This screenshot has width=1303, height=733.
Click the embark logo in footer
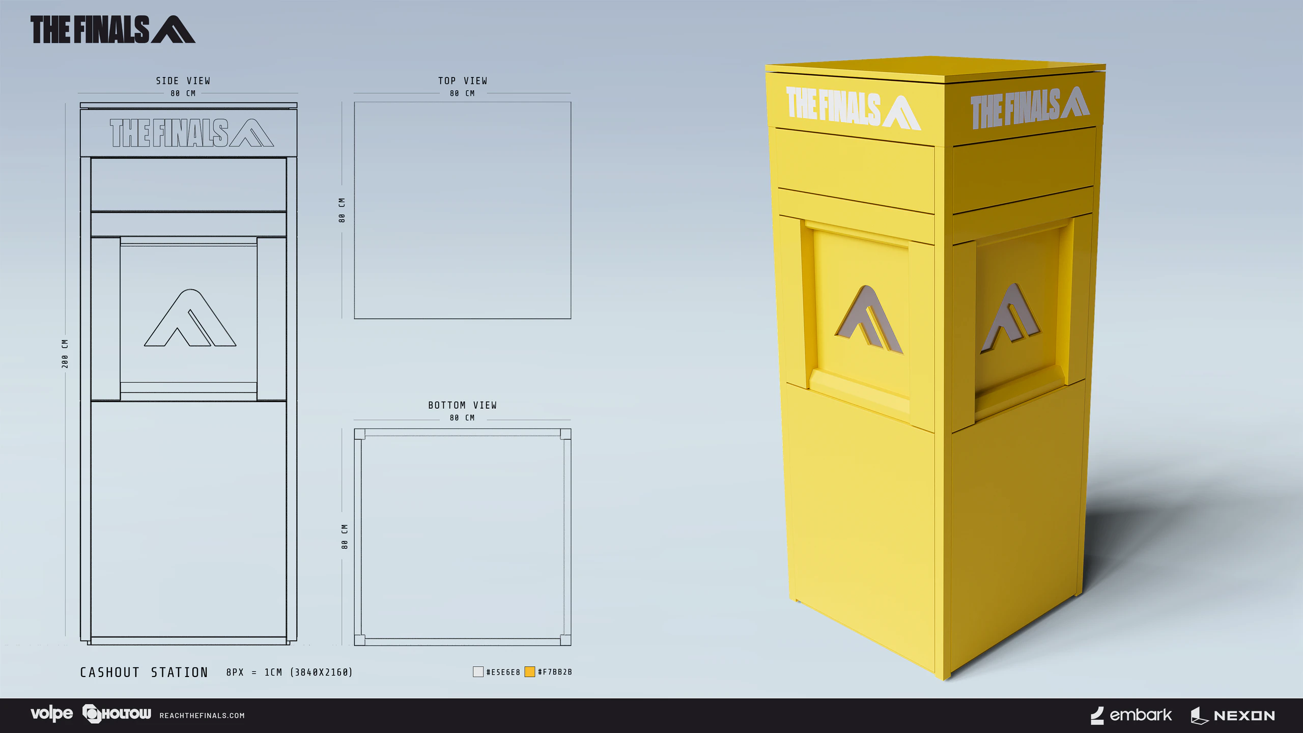click(x=1131, y=715)
